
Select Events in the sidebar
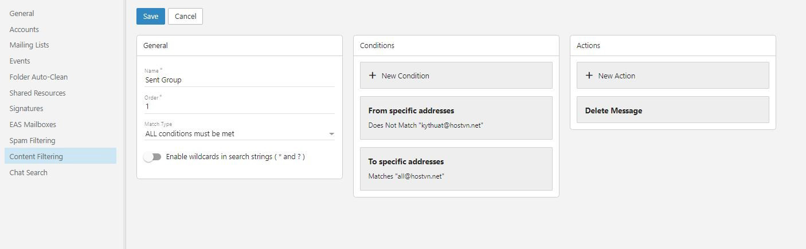[19, 61]
